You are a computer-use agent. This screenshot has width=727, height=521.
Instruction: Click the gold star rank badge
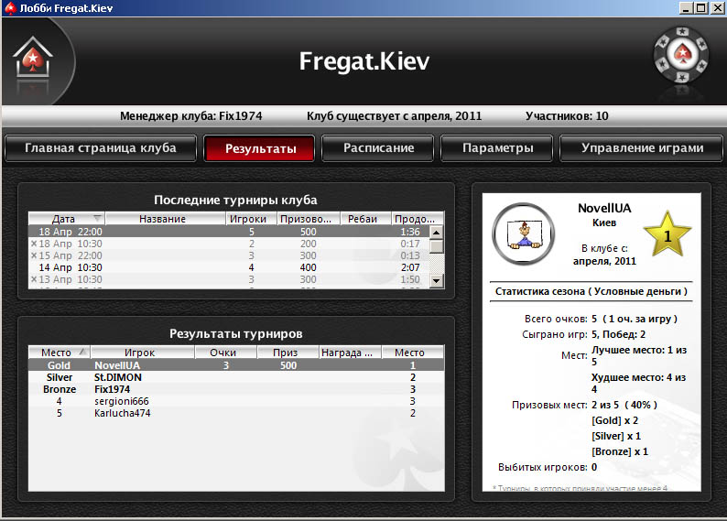[x=667, y=234]
